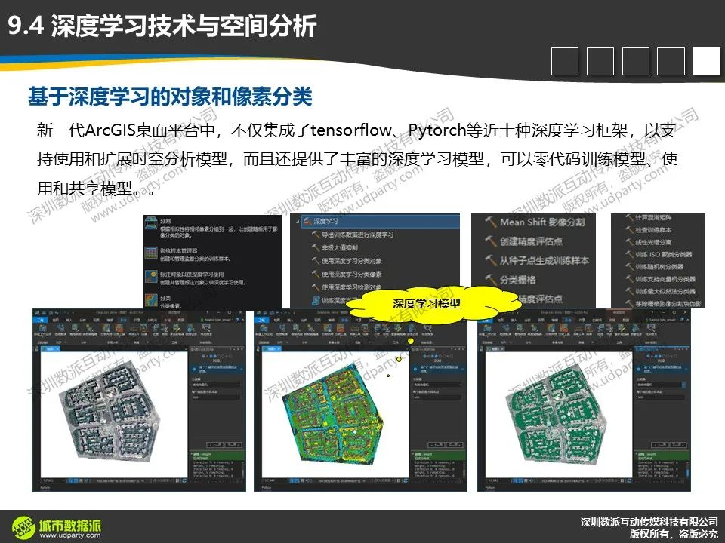Click 下一步 button in middle ArcGIS window
Viewport: 725px width, 543px height.
pos(454,445)
